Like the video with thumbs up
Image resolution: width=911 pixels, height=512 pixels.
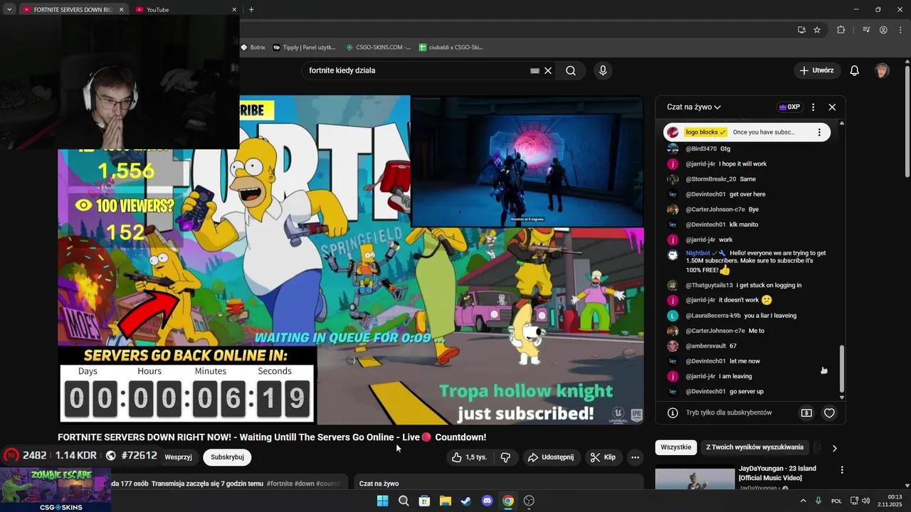pyautogui.click(x=469, y=457)
